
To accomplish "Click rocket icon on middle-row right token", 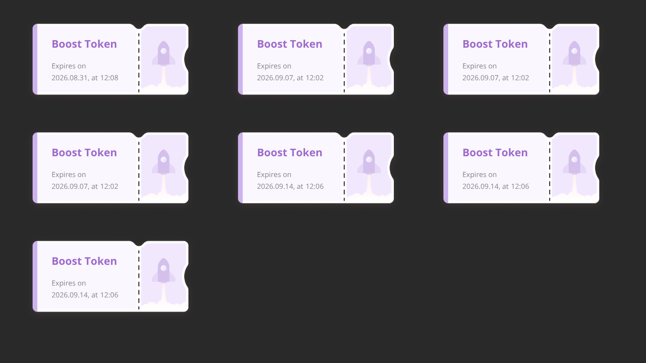I will pyautogui.click(x=574, y=162).
